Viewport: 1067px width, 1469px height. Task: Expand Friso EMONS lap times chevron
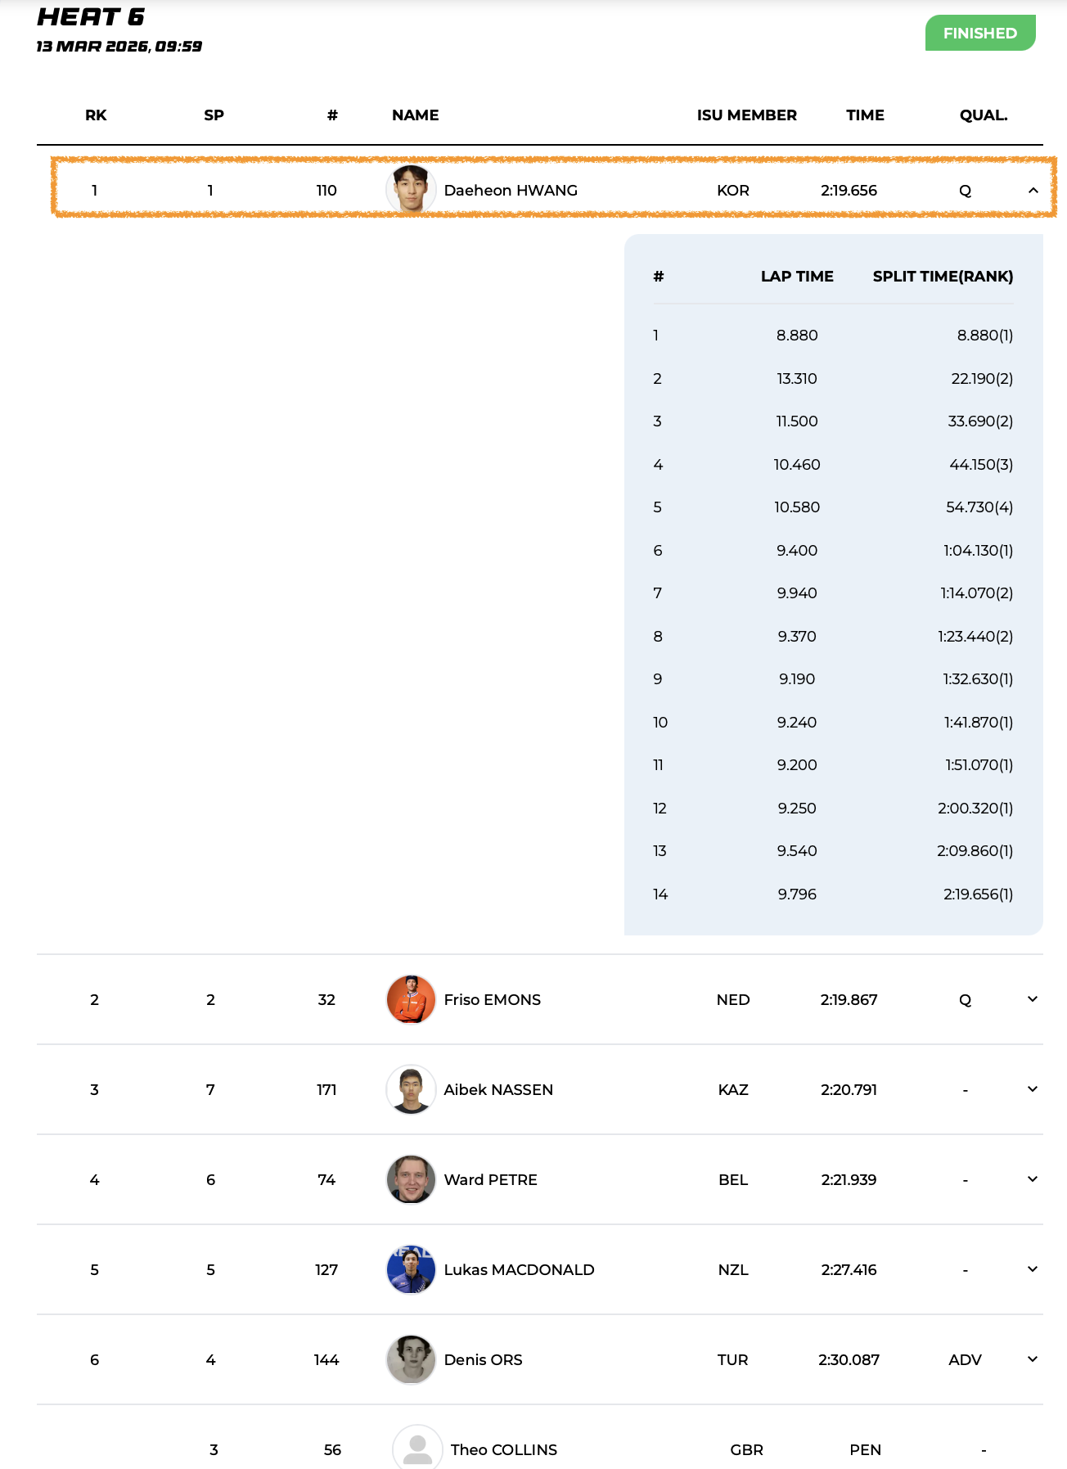tap(1033, 999)
